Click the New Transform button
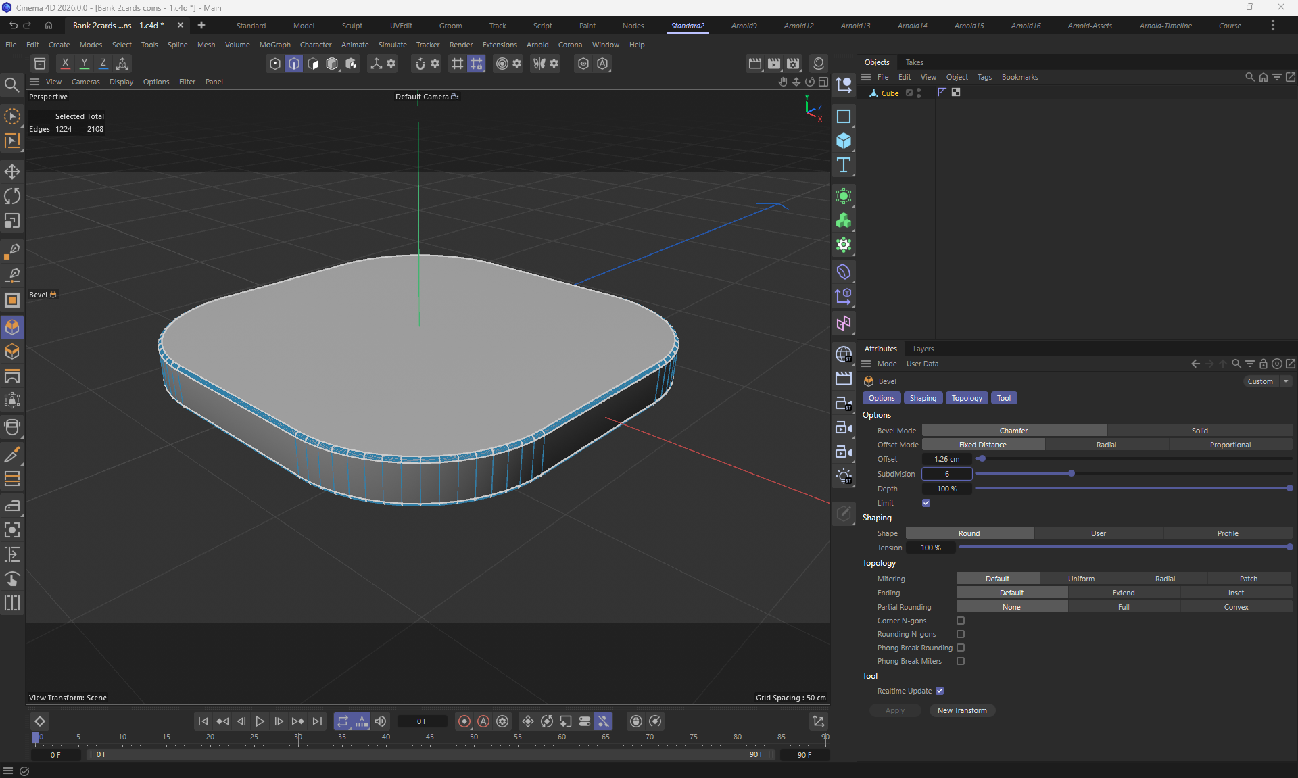Screen dimensions: 1298x778 click(961, 710)
